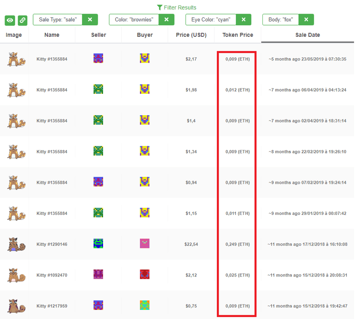This screenshot has width=356, height=319.
Task: Remove the Color "brownies" filter
Action: [166, 19]
